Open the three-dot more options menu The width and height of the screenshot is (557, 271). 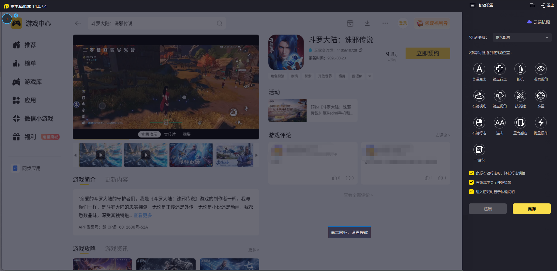385,23
